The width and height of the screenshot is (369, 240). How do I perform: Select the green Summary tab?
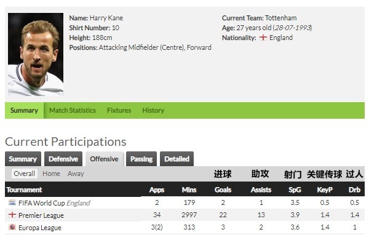point(24,110)
